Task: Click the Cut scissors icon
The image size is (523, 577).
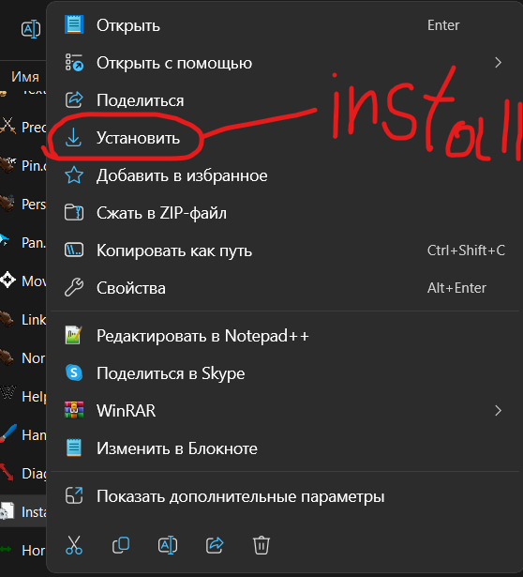Action: pos(74,545)
